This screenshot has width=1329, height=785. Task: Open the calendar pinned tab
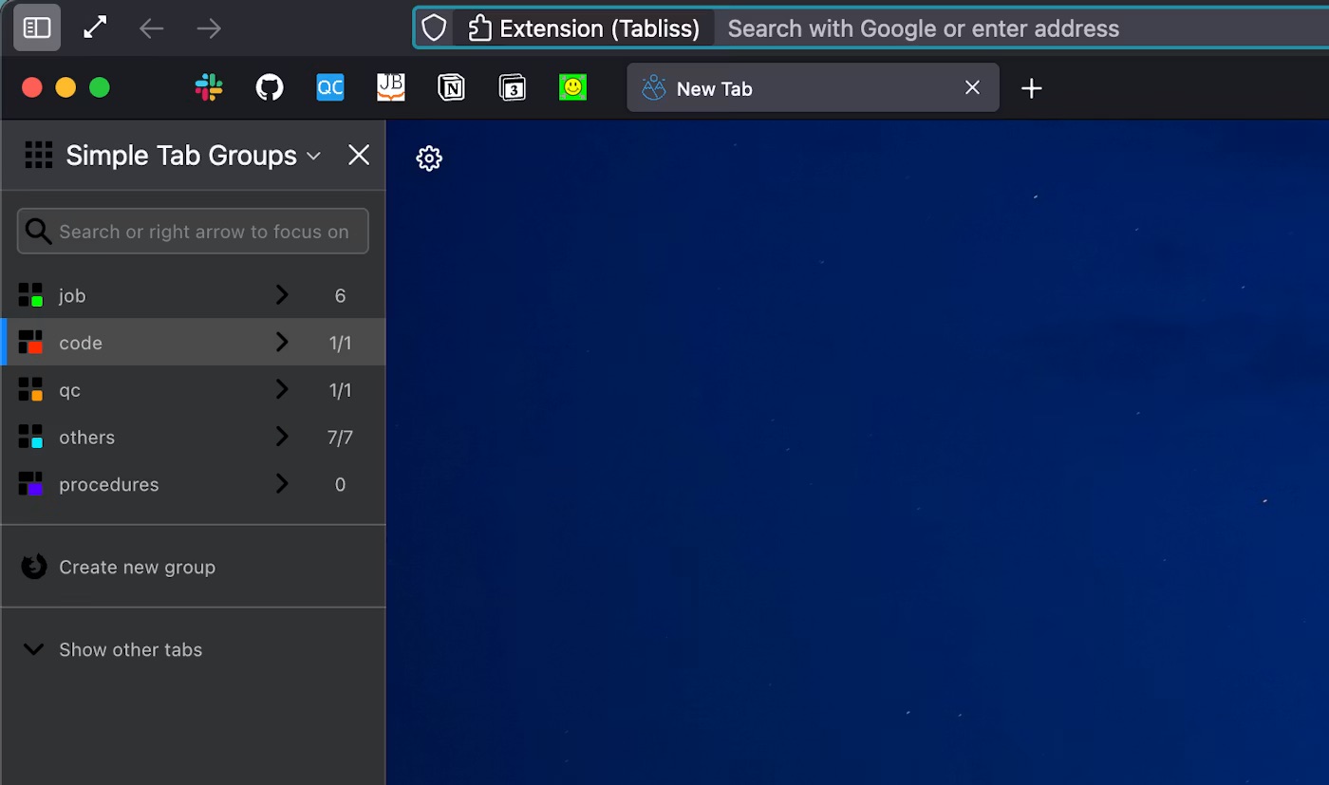513,88
